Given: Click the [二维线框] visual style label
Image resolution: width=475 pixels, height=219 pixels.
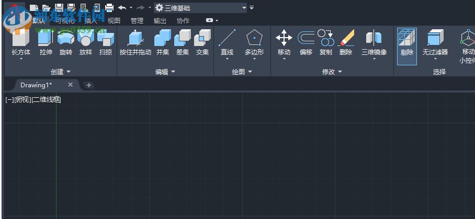Looking at the screenshot, I should pos(47,99).
